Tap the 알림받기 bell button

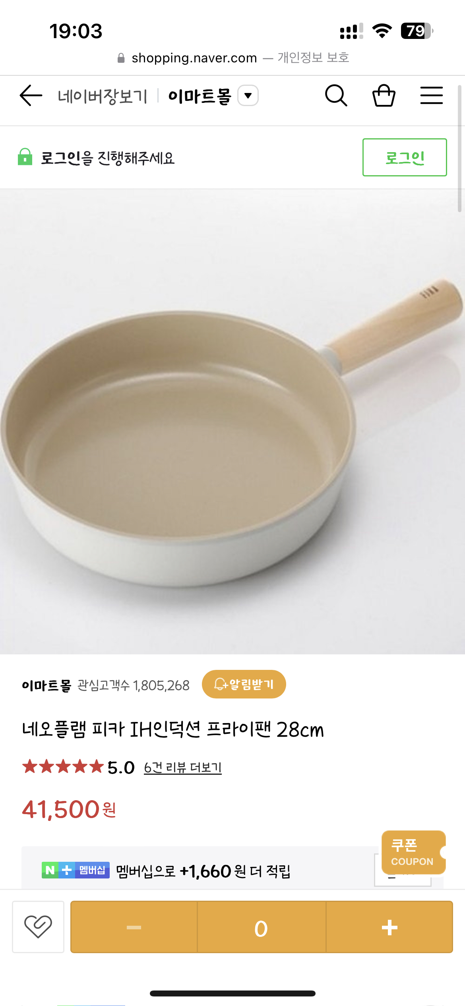point(244,684)
